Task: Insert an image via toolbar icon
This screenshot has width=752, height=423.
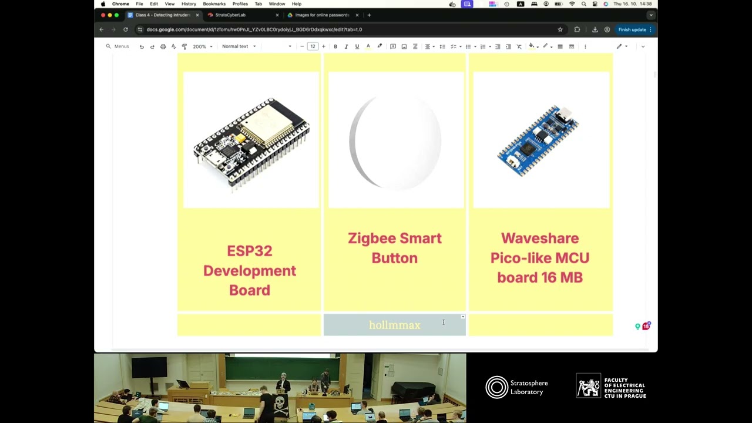Action: point(404,46)
